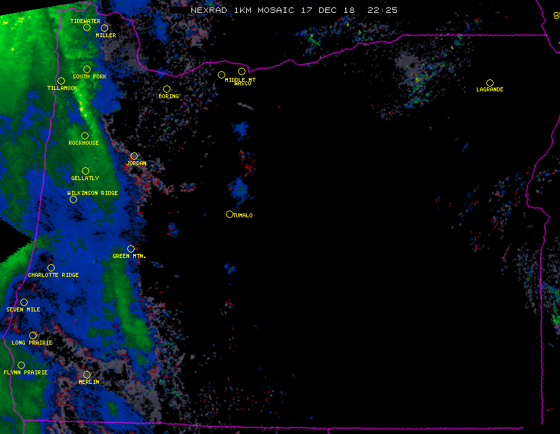Image resolution: width=560 pixels, height=434 pixels.
Task: Click the Charlotte Ridge station marker
Action: 51,268
